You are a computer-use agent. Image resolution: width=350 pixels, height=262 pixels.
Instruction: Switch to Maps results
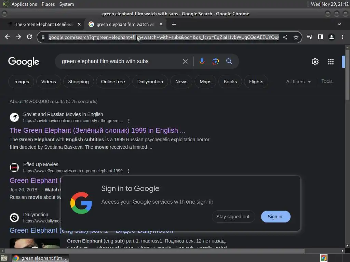(x=205, y=82)
